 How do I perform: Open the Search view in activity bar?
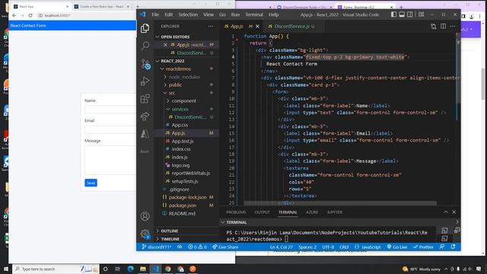pyautogui.click(x=145, y=46)
